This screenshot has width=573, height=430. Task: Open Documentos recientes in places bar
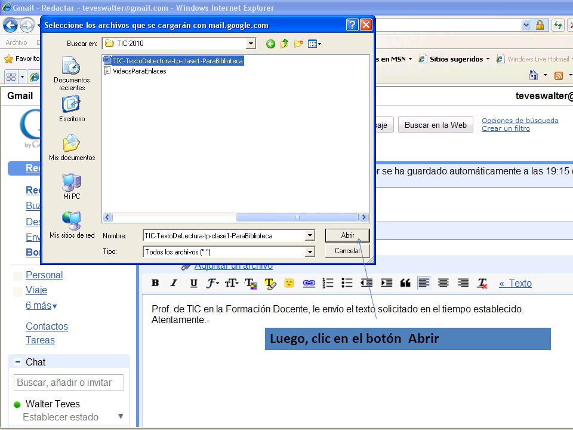click(72, 73)
